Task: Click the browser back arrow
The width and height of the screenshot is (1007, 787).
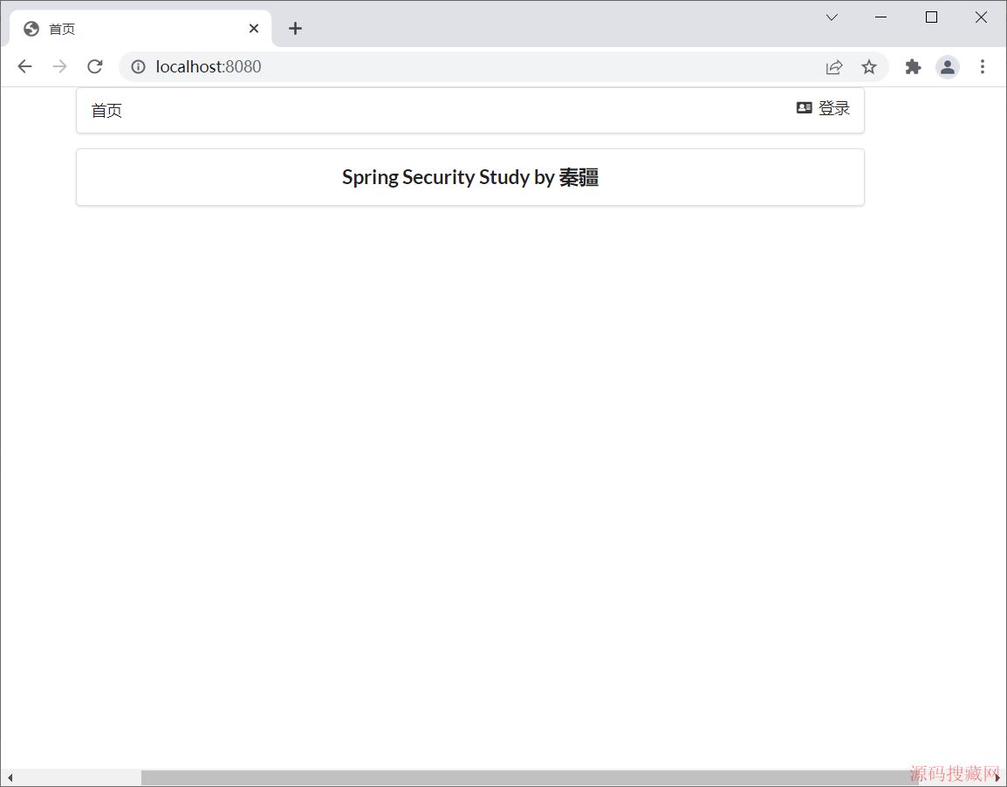Action: pos(24,67)
